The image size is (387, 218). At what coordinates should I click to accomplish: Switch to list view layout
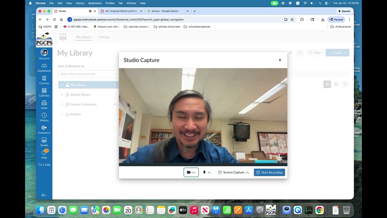336,84
